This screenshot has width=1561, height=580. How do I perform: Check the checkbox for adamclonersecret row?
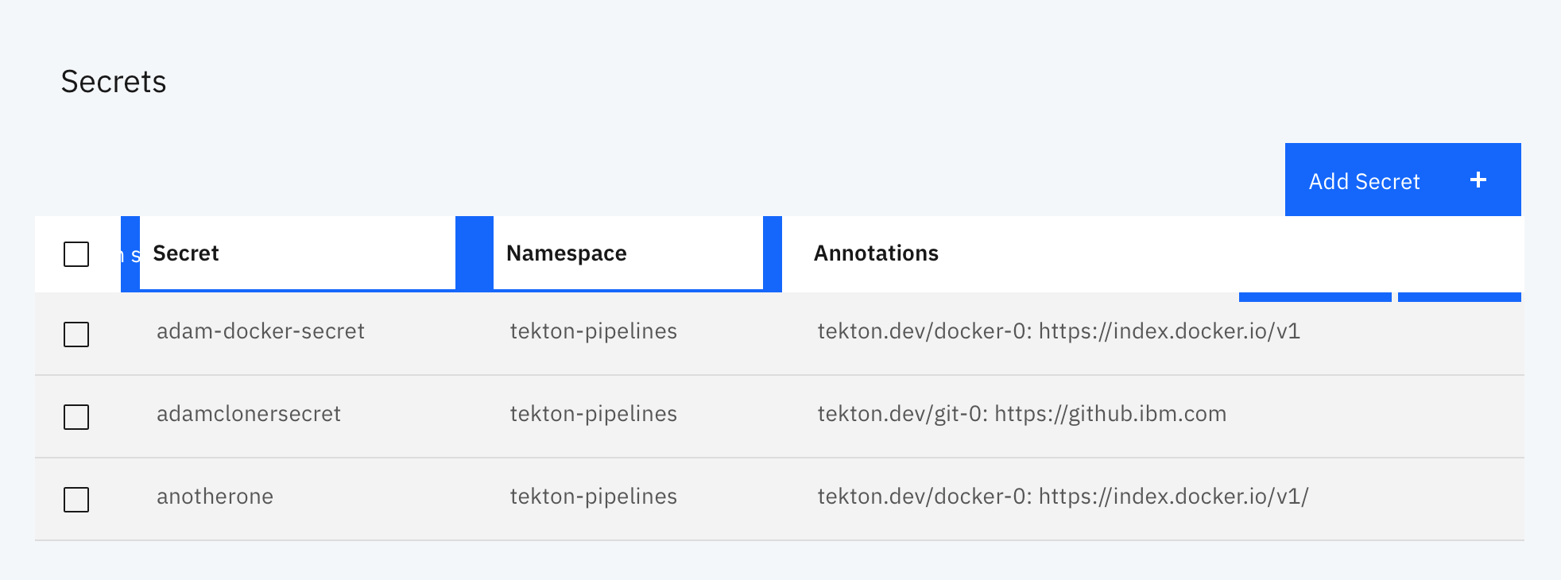point(76,418)
